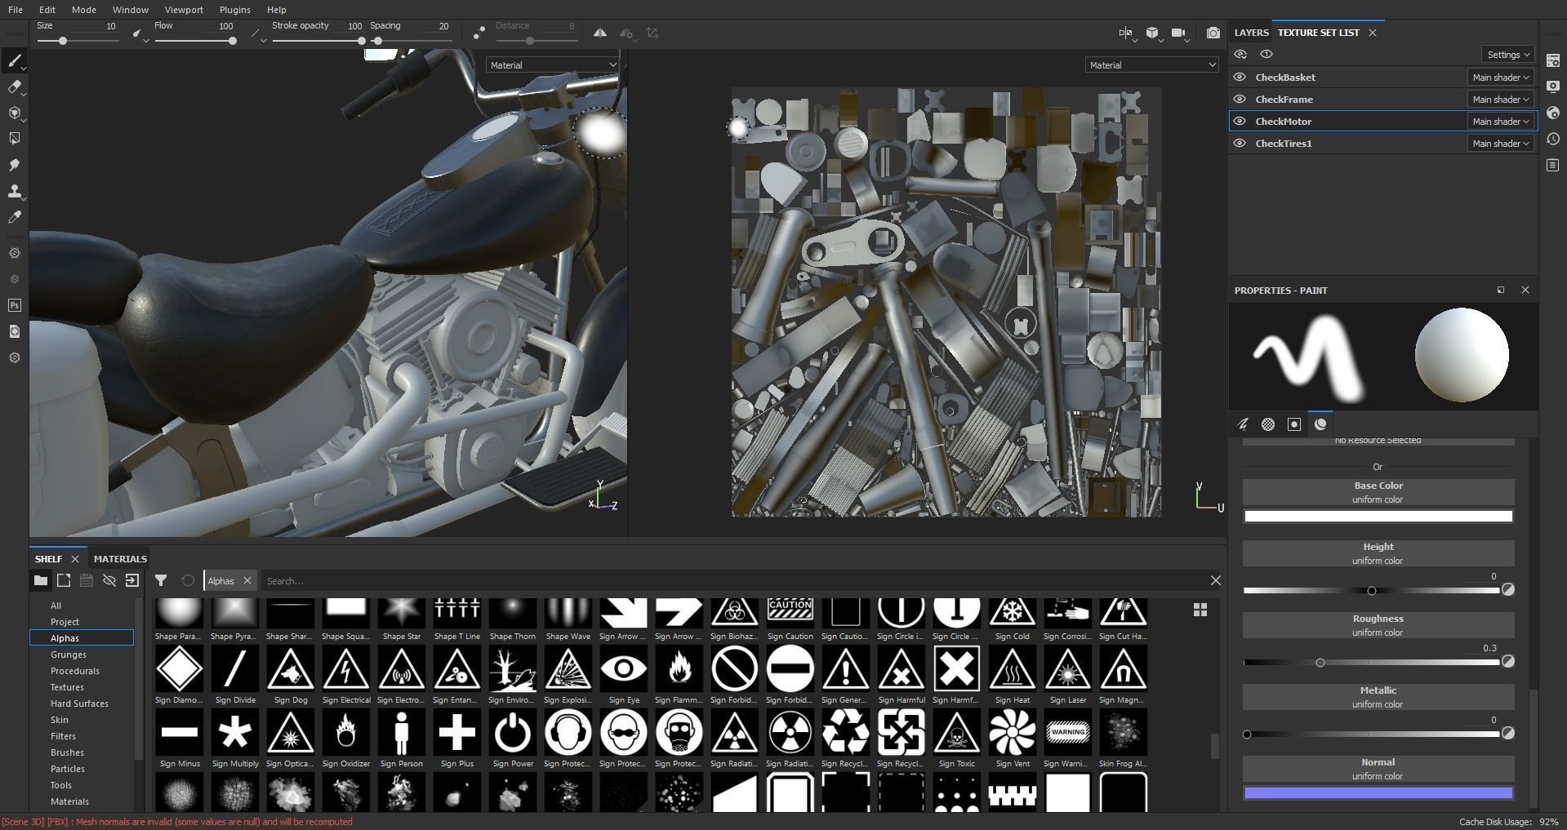Viewport: 1567px width, 830px height.
Task: Toggle shelf grid view size icon
Action: coord(1200,610)
